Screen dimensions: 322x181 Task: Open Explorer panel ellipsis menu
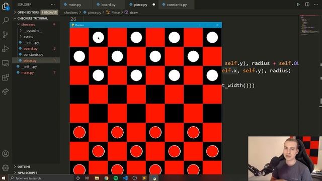(x=53, y=5)
